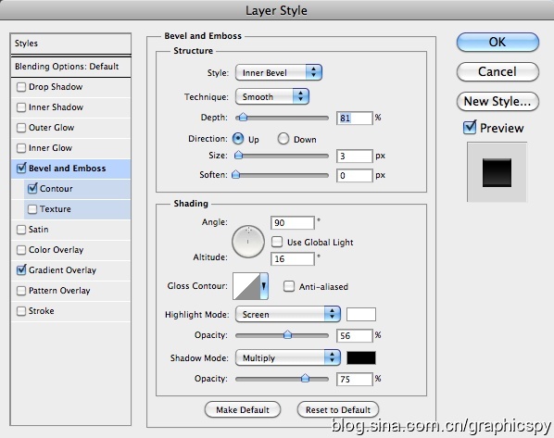Click the Size field showing 3
Viewport: 554px width, 438px height.
(355, 156)
